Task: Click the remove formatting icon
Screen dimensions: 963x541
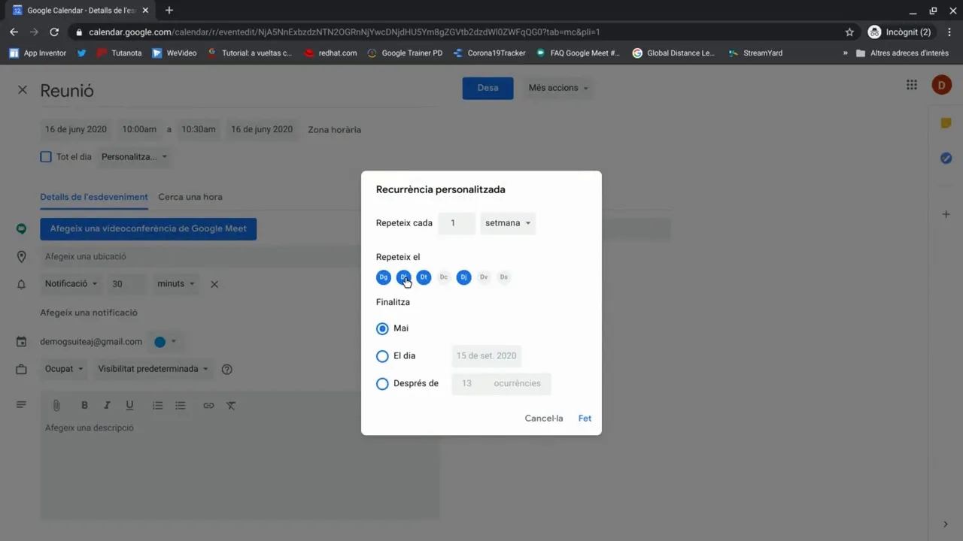Action: click(x=231, y=406)
